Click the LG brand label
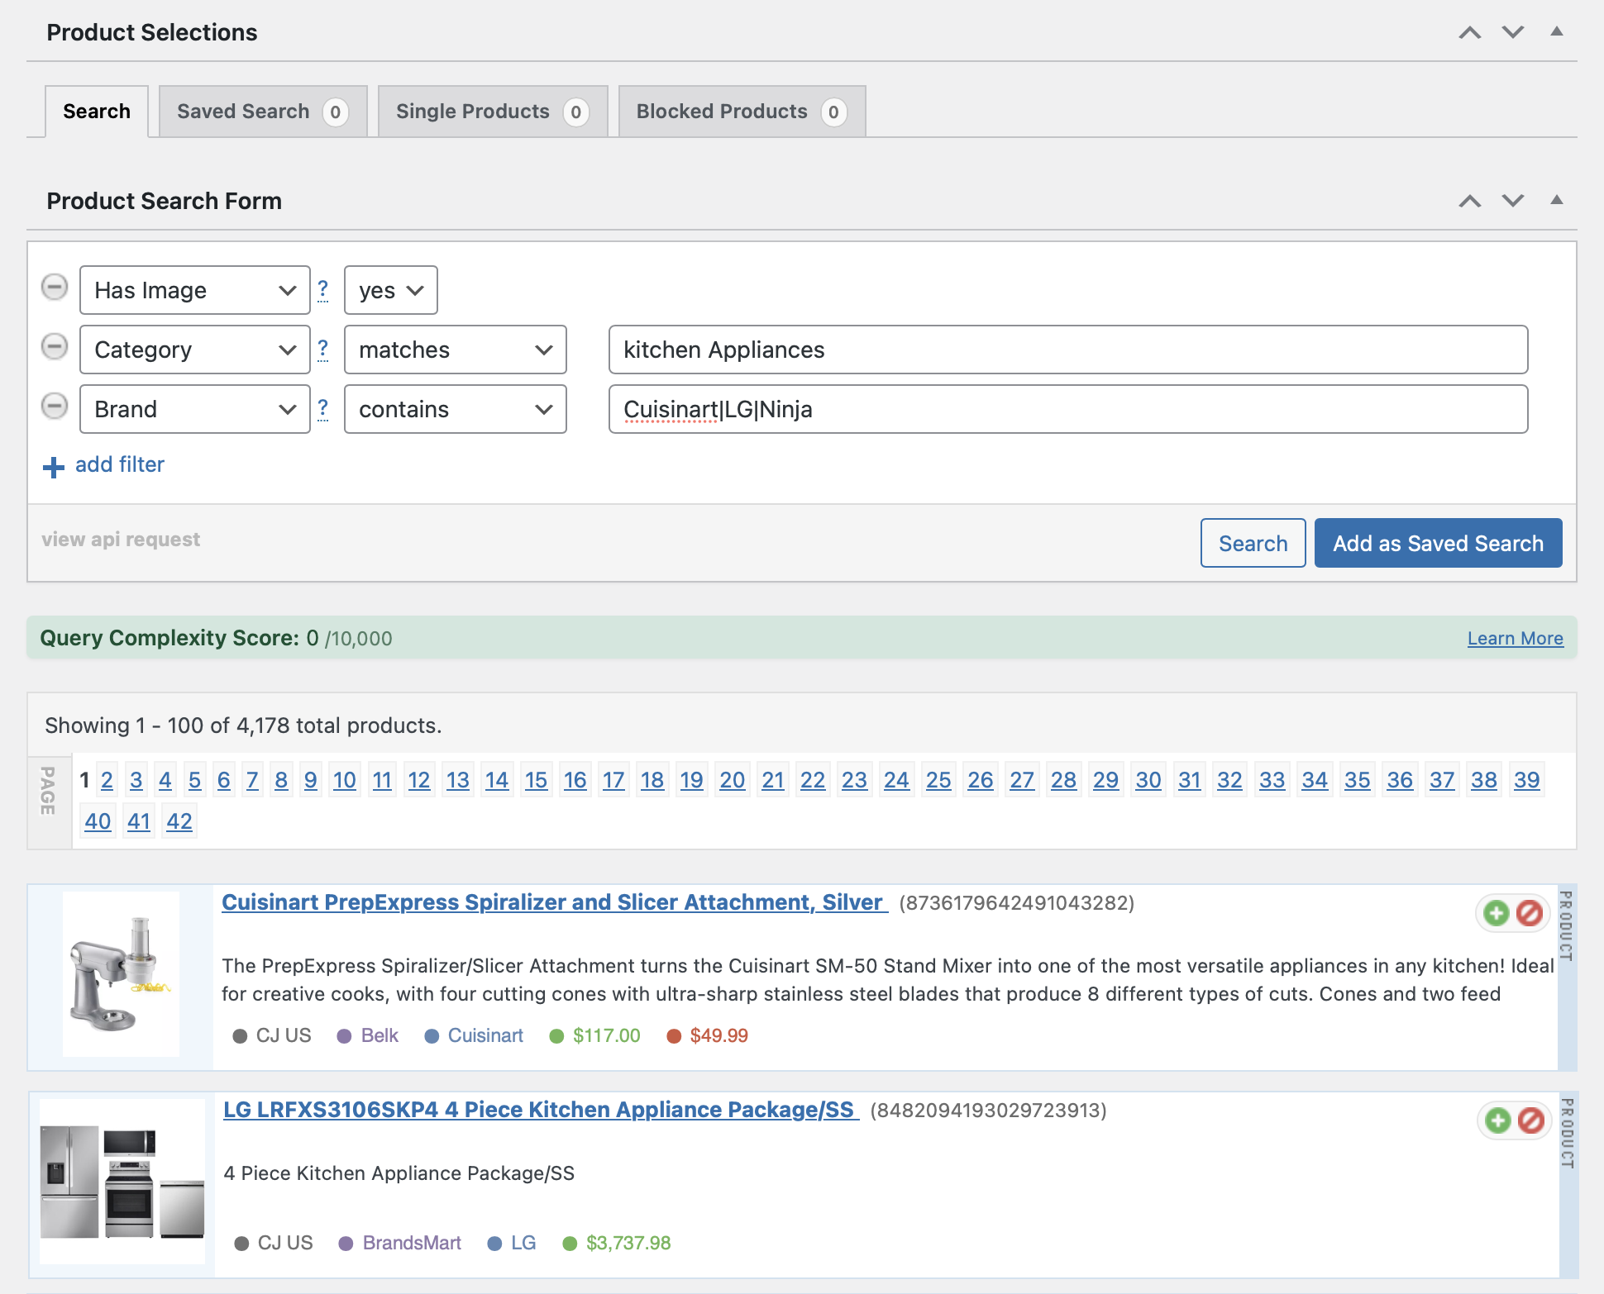 pyautogui.click(x=523, y=1243)
